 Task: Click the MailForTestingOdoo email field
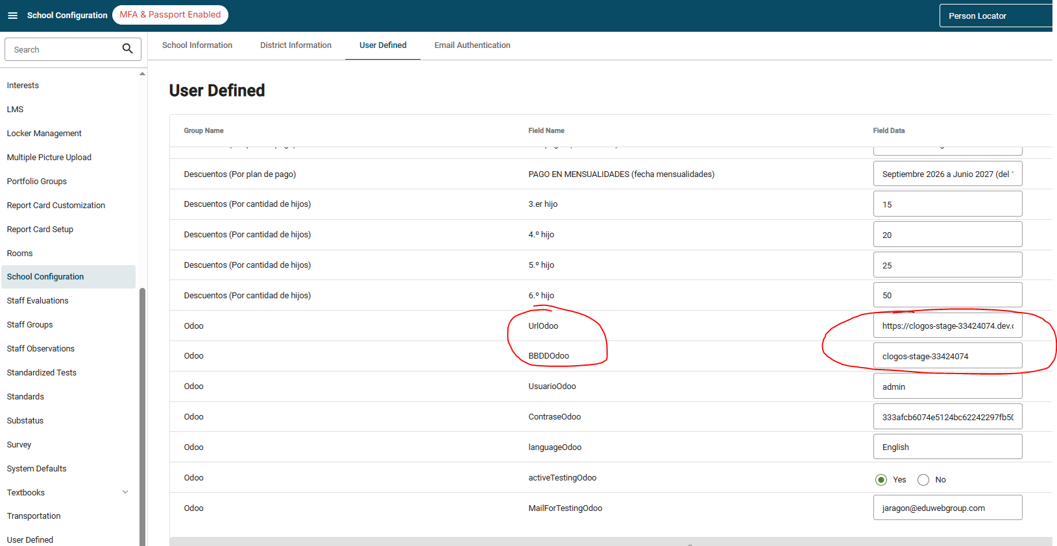click(x=947, y=508)
